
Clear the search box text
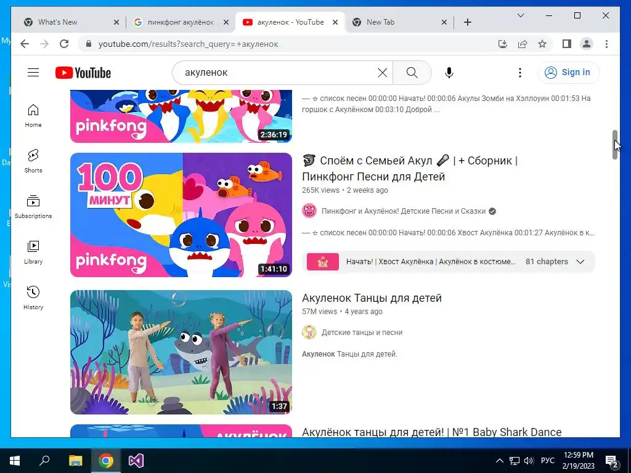[382, 73]
